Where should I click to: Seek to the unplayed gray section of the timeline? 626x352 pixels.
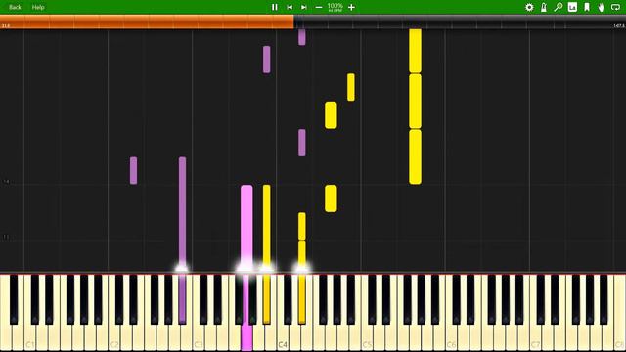point(460,22)
